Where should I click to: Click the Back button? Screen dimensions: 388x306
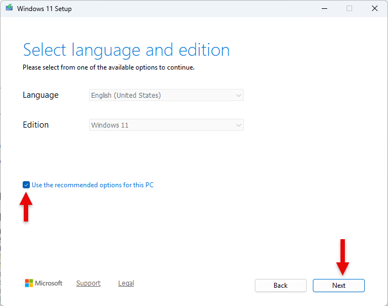point(281,286)
